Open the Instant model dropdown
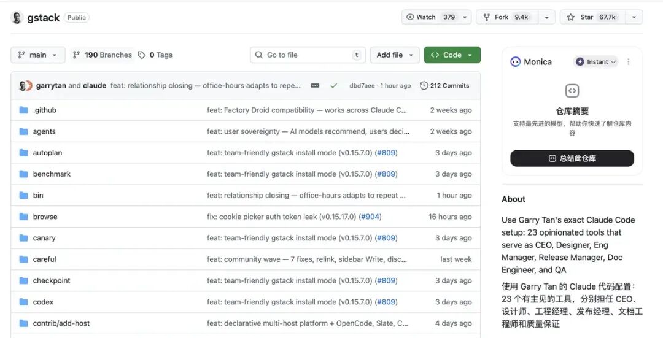Image resolution: width=663 pixels, height=338 pixels. point(595,62)
